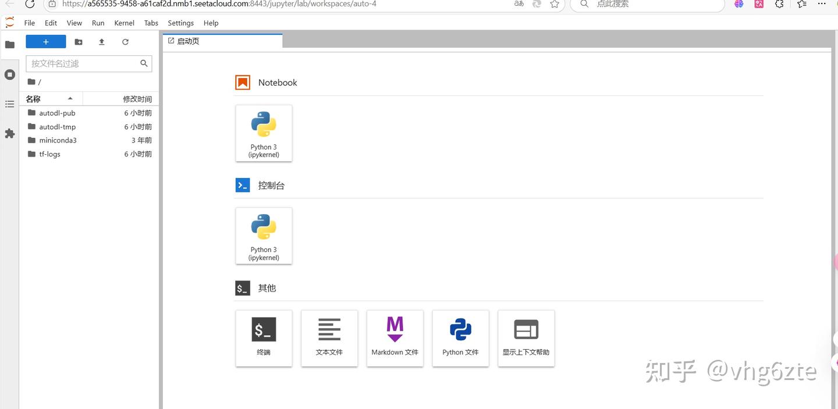838x409 pixels.
Task: Open the Edit menu
Action: pos(51,23)
